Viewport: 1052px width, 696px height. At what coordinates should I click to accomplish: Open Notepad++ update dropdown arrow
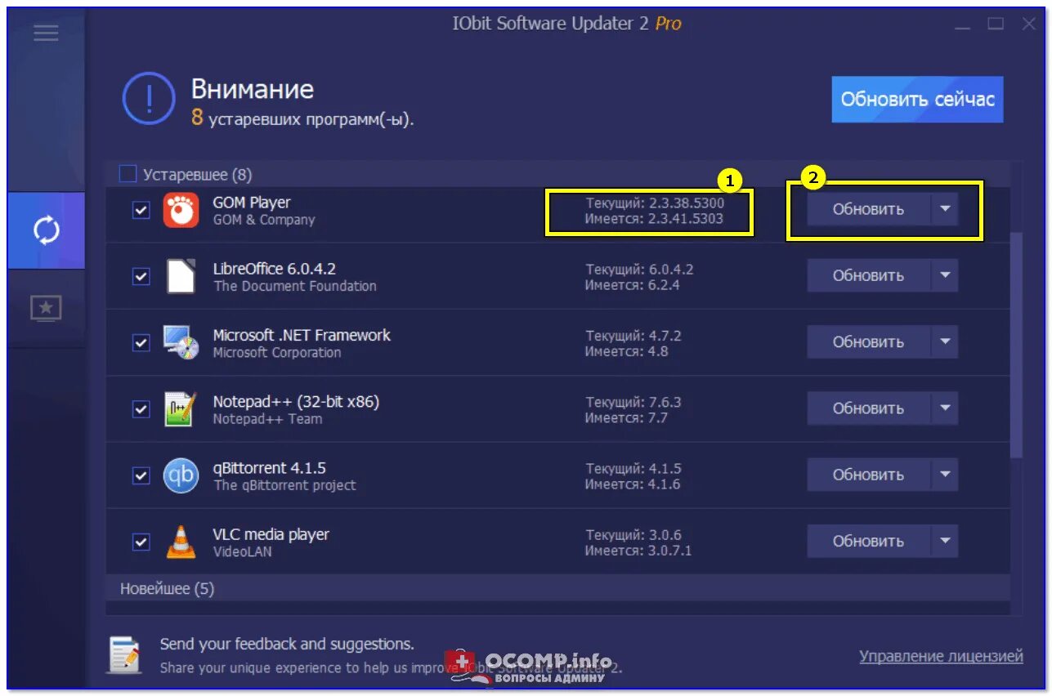[x=945, y=408]
